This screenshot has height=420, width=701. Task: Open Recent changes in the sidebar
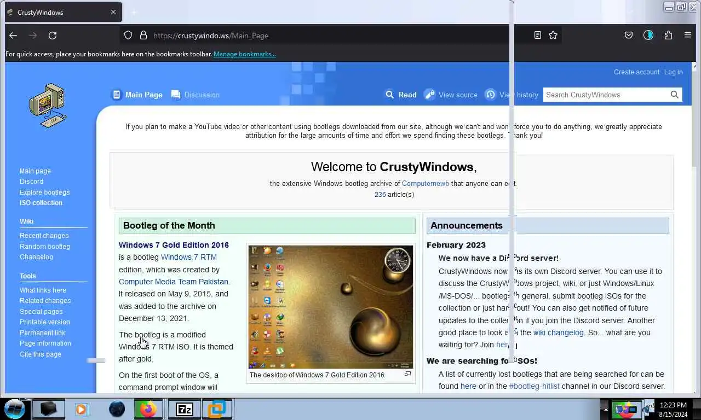(44, 236)
